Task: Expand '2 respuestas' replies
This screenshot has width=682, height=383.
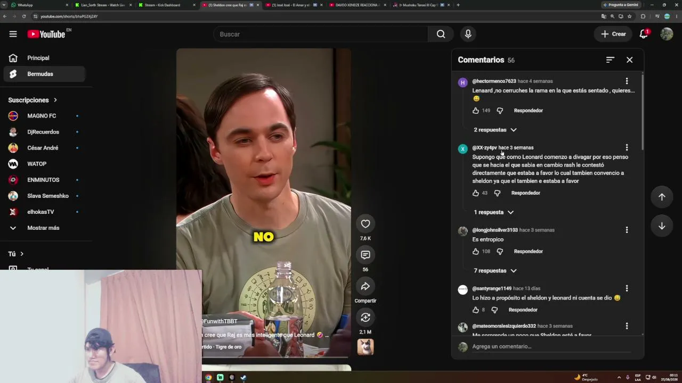Action: pyautogui.click(x=495, y=130)
